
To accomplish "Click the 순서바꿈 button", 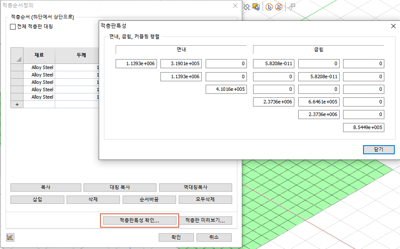I will [x=149, y=199].
